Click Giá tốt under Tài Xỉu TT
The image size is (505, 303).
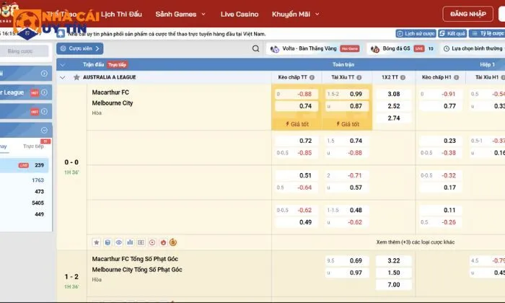click(347, 124)
